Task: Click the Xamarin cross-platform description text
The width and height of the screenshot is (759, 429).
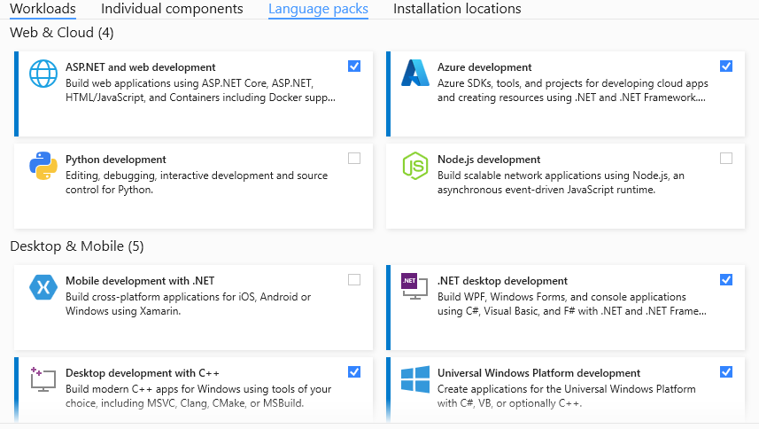Action: (x=189, y=304)
